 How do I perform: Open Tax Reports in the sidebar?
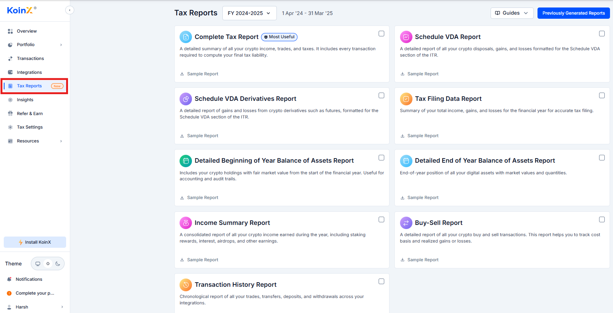34,86
